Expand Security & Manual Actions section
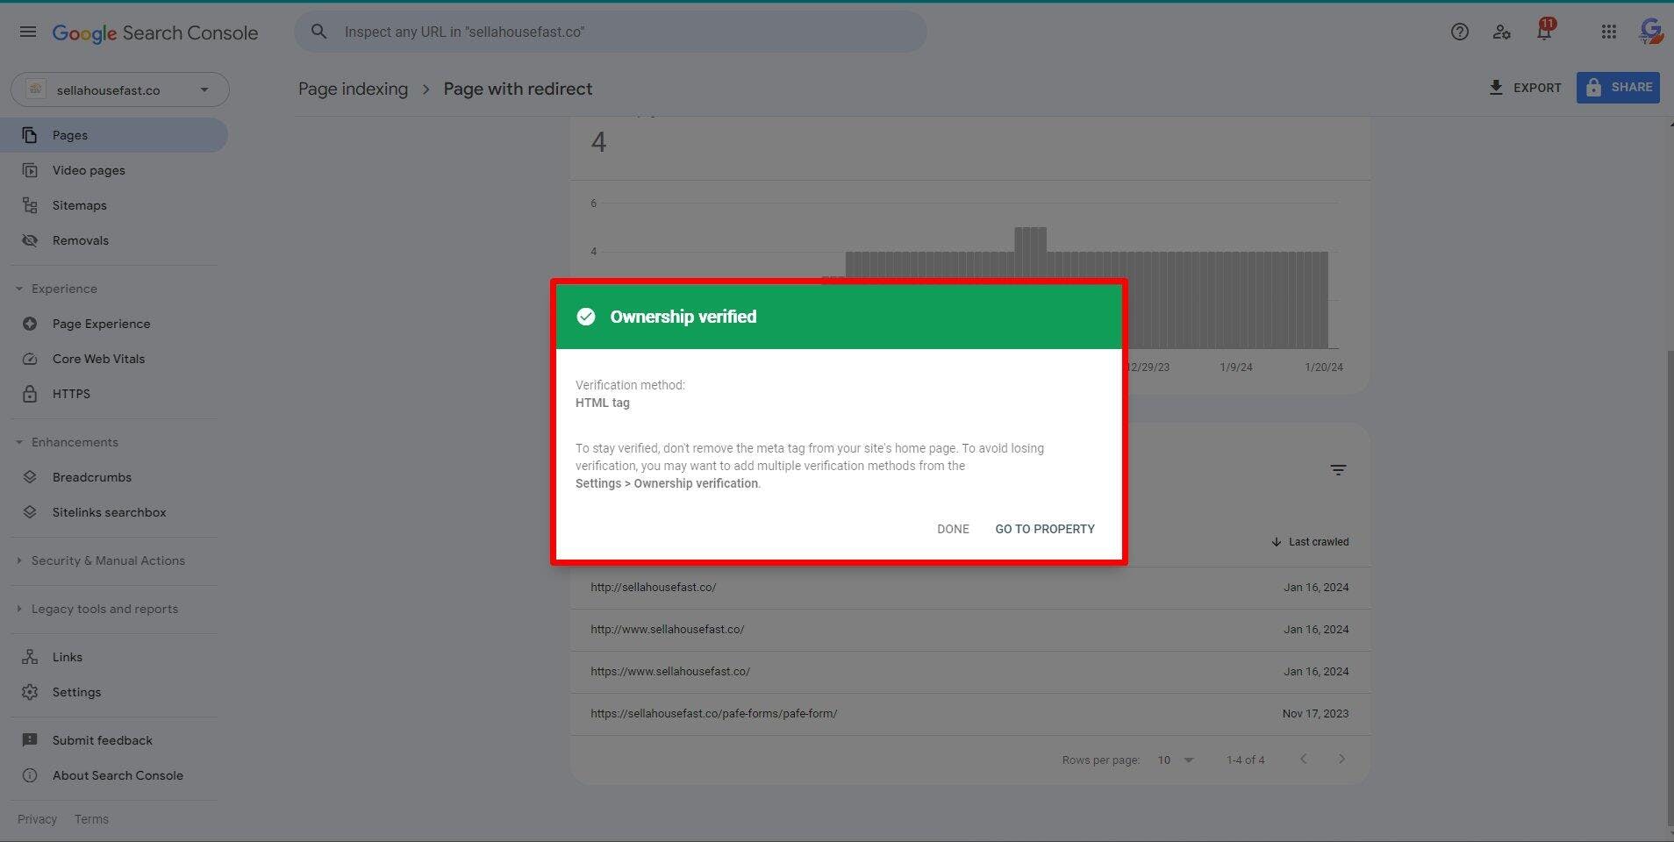Viewport: 1674px width, 842px height. pos(107,560)
